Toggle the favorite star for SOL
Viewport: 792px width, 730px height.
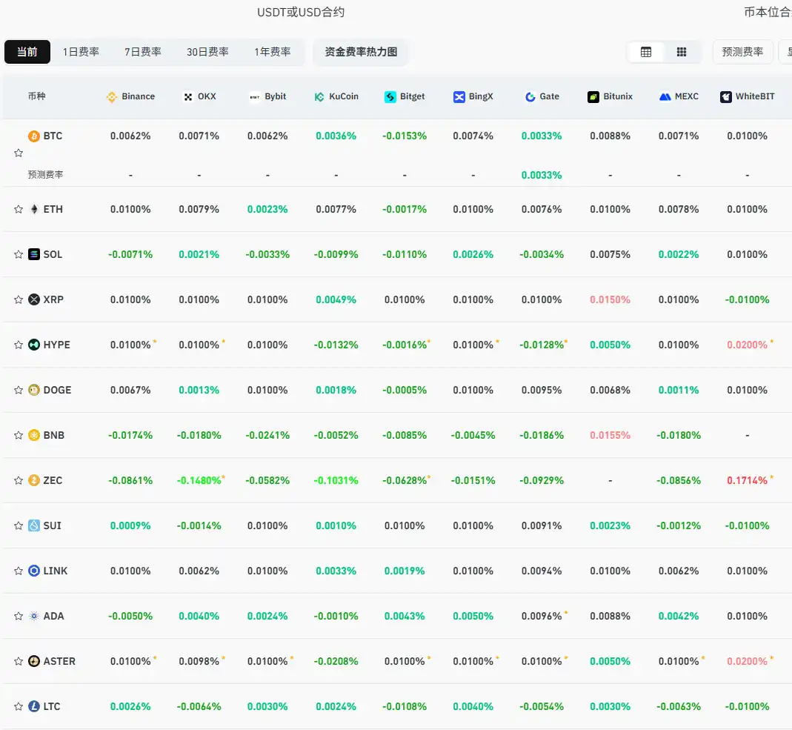pos(18,254)
